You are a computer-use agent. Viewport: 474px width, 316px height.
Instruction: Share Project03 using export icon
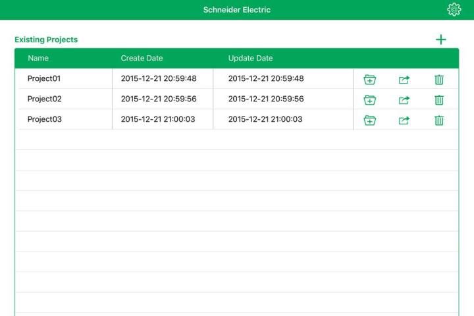click(404, 120)
